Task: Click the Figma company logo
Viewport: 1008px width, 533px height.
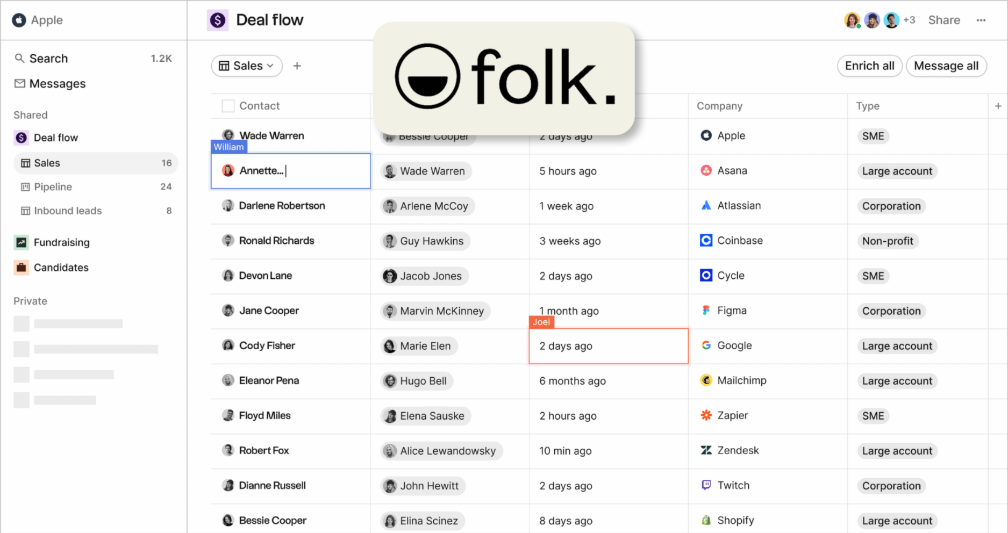Action: 706,310
